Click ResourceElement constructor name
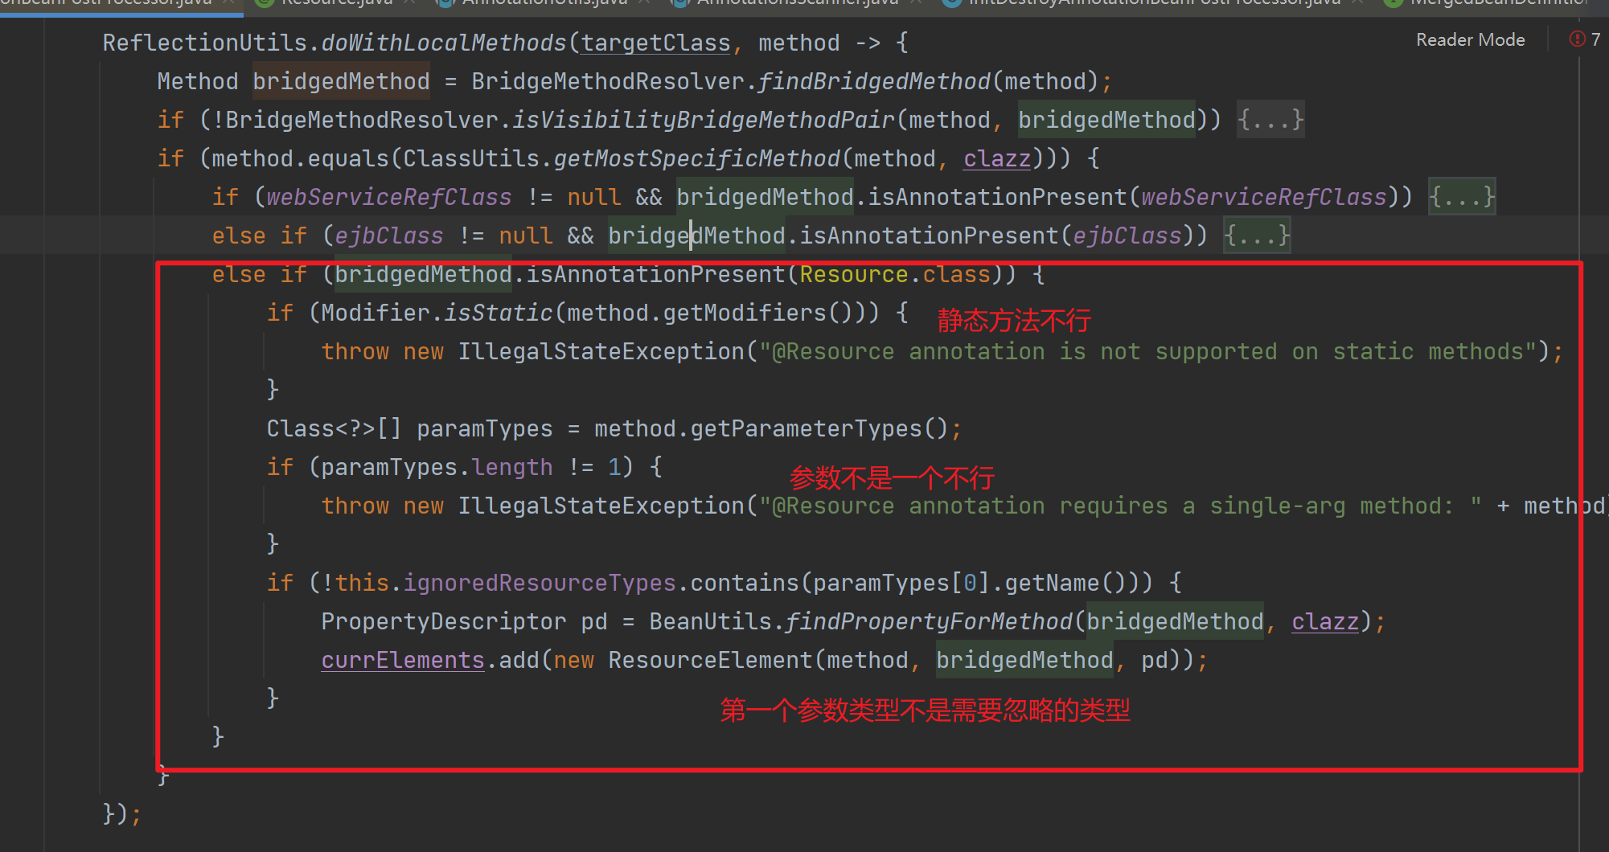 (x=710, y=660)
